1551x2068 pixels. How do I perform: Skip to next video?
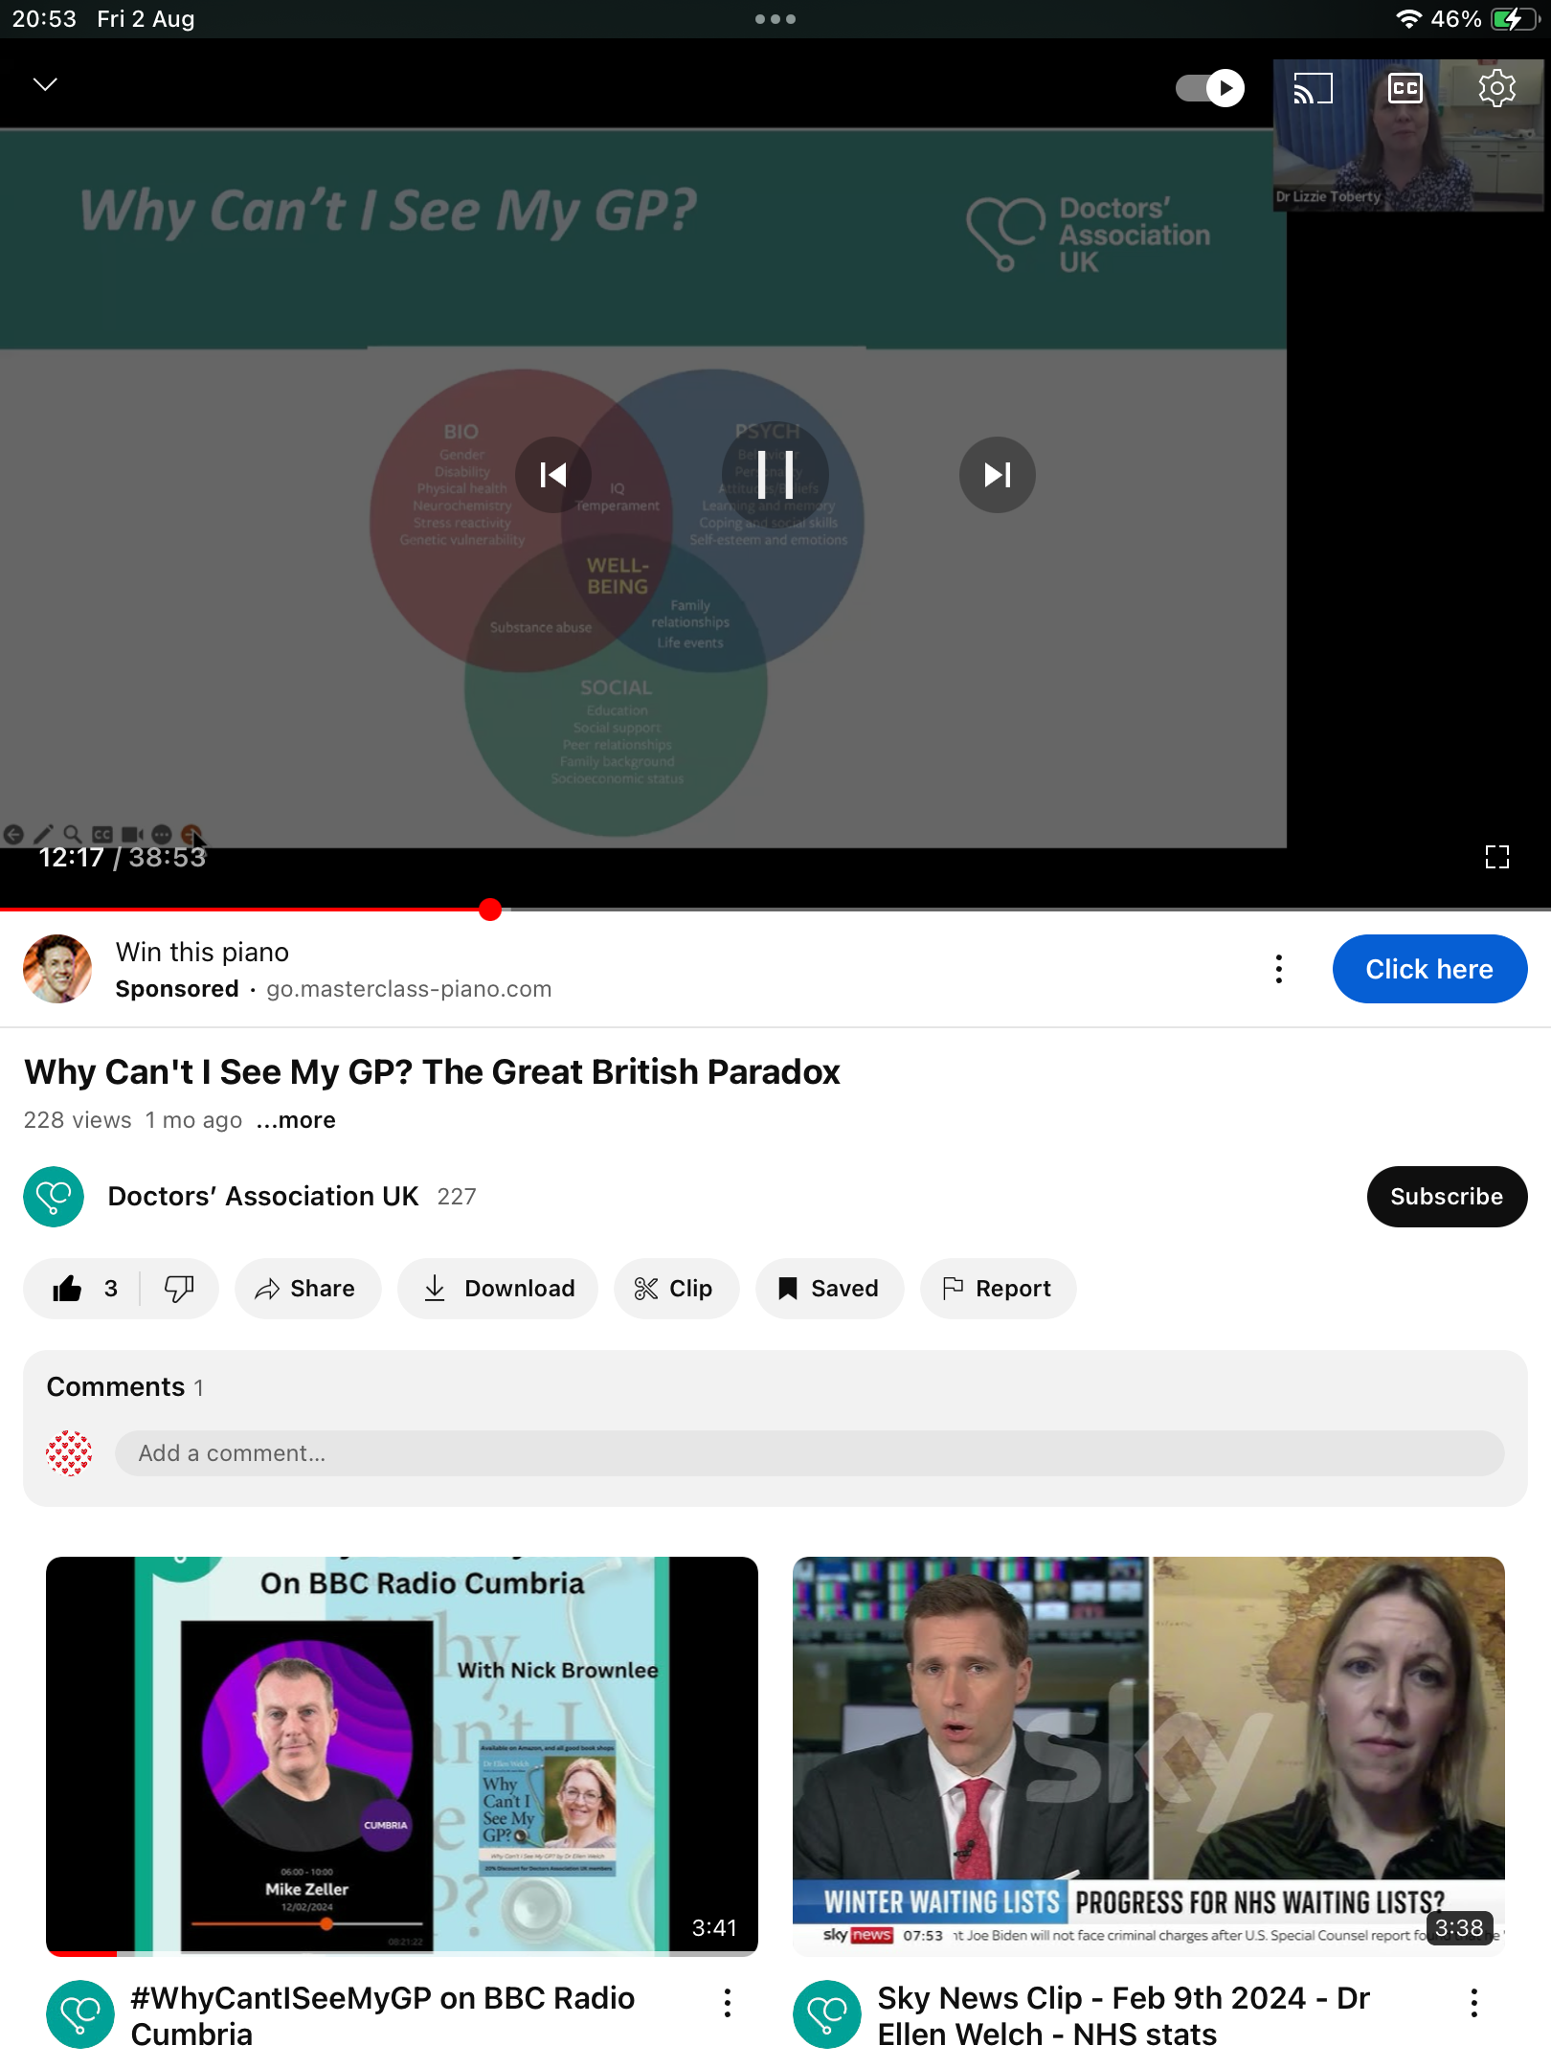998,475
